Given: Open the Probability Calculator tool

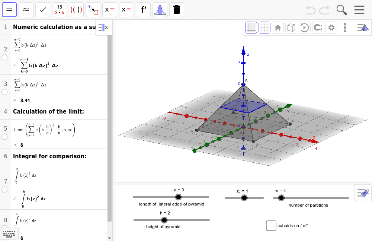Looking at the screenshot, I should coord(160,10).
